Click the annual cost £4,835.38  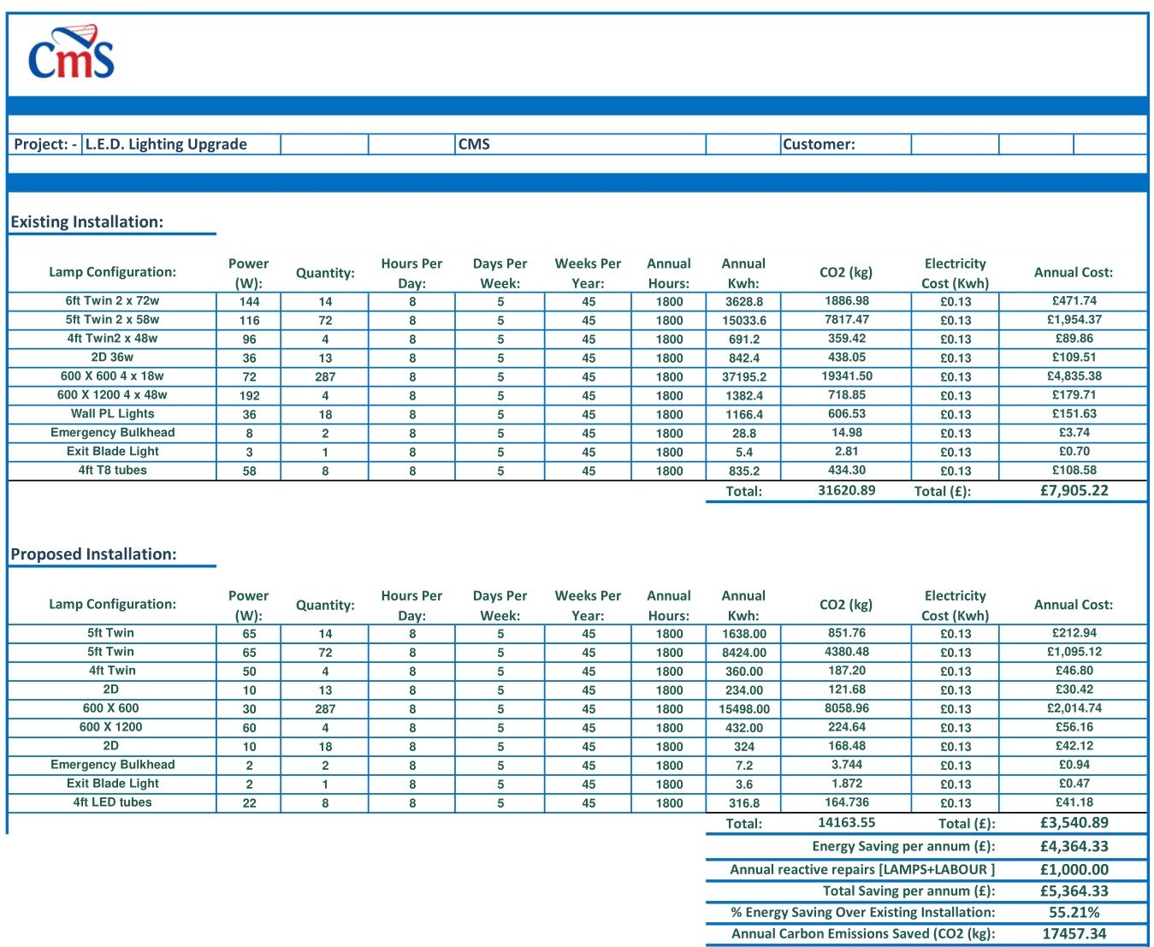[x=1074, y=376]
